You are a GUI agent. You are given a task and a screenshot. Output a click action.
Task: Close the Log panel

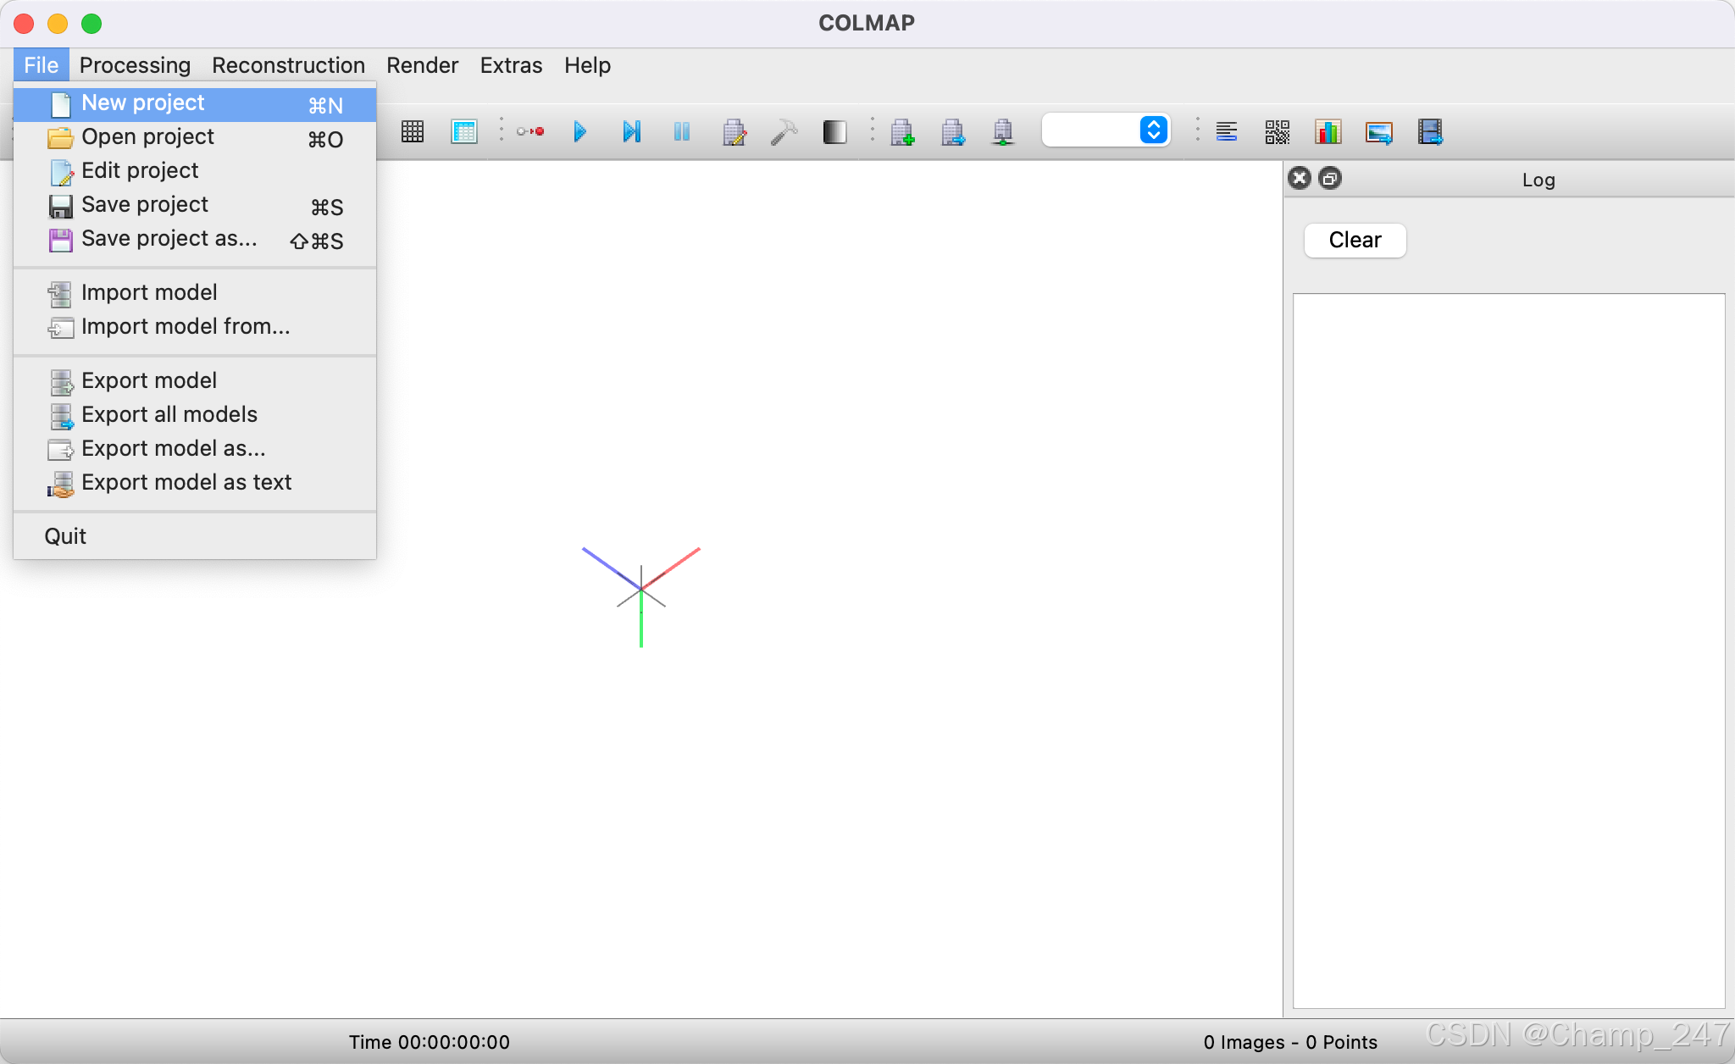coord(1300,179)
